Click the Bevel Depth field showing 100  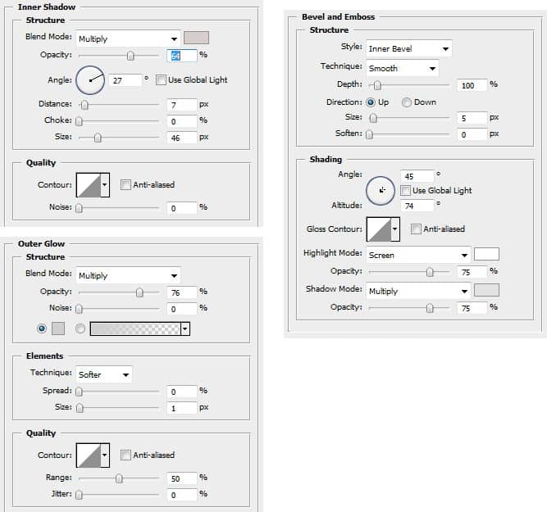tap(472, 85)
